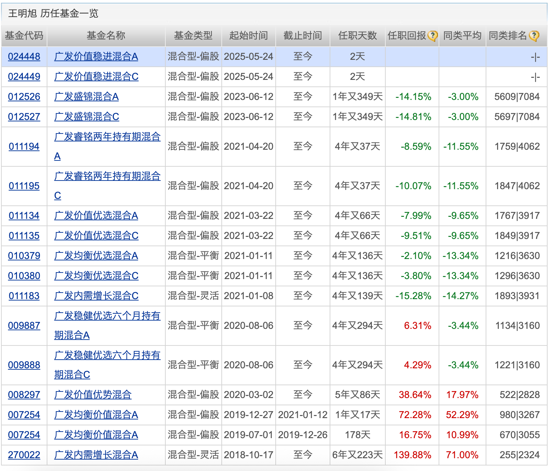The image size is (550, 471).
Task: Open 007254 code in the 2019-12-27 row
Action: click(24, 415)
